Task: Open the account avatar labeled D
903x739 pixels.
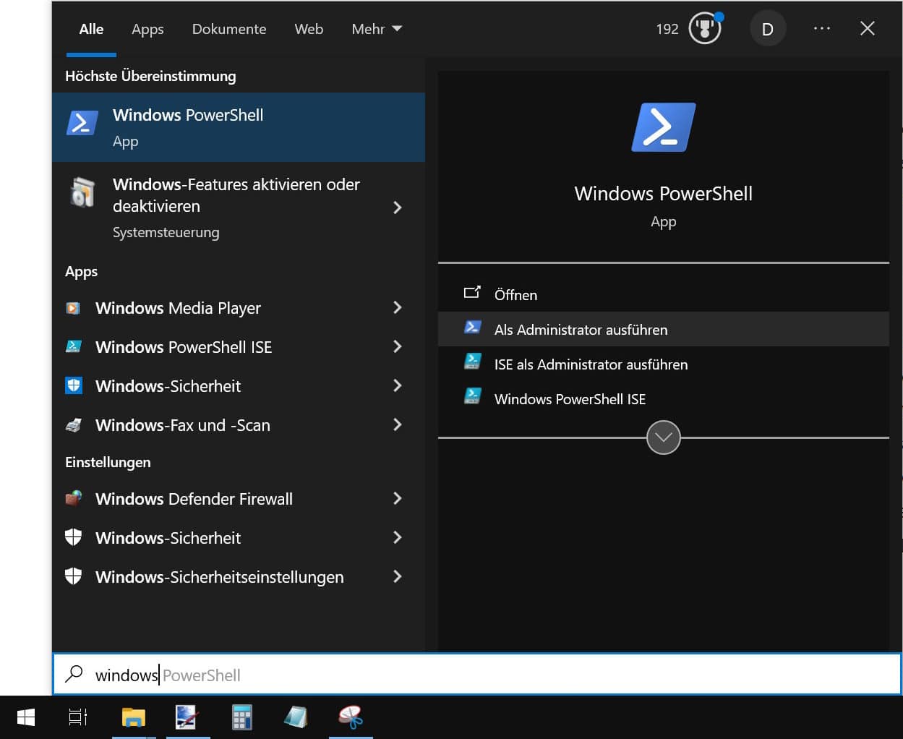Action: (x=768, y=29)
